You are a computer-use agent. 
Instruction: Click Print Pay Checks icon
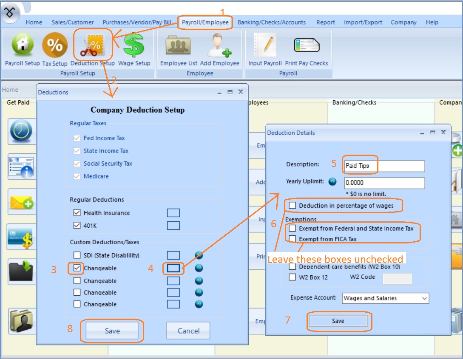pyautogui.click(x=307, y=45)
